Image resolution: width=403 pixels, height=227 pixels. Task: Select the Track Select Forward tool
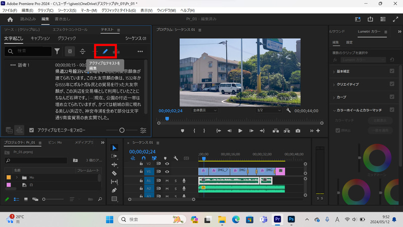(x=114, y=156)
